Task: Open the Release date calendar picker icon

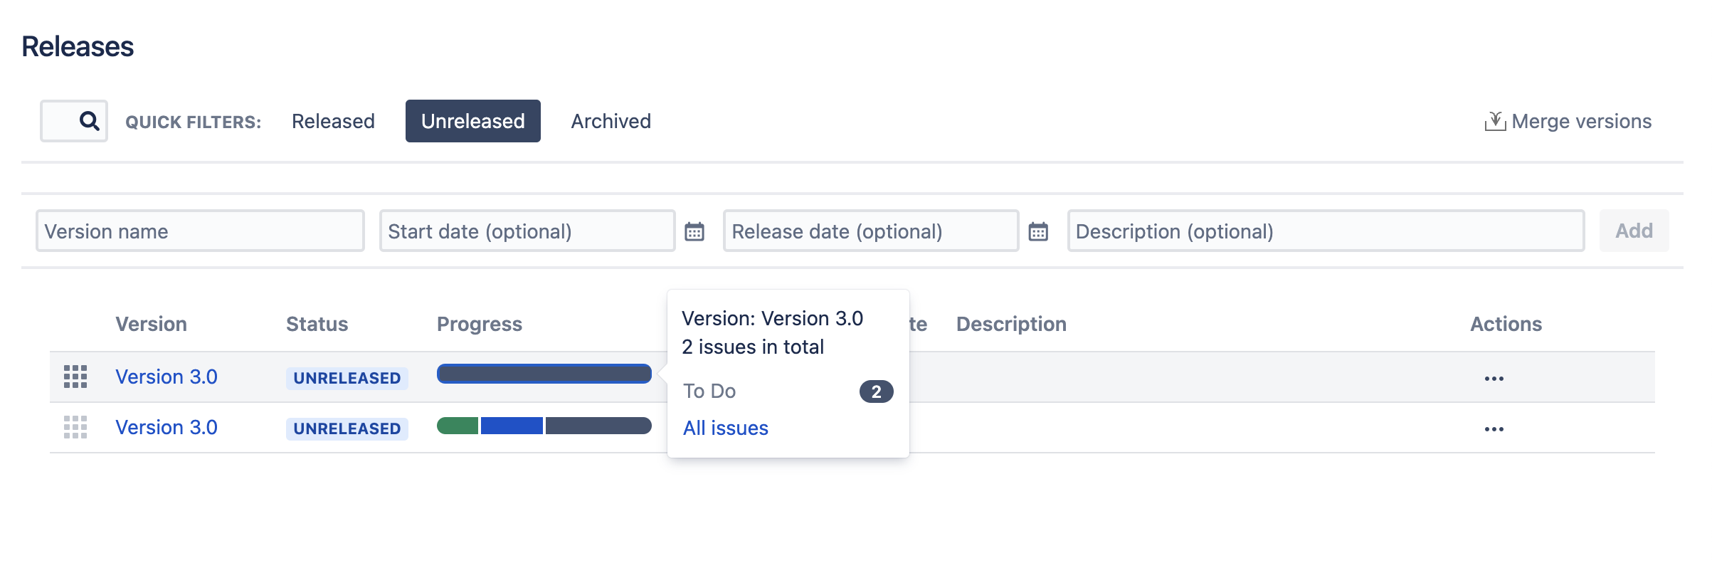Action: [x=1038, y=231]
